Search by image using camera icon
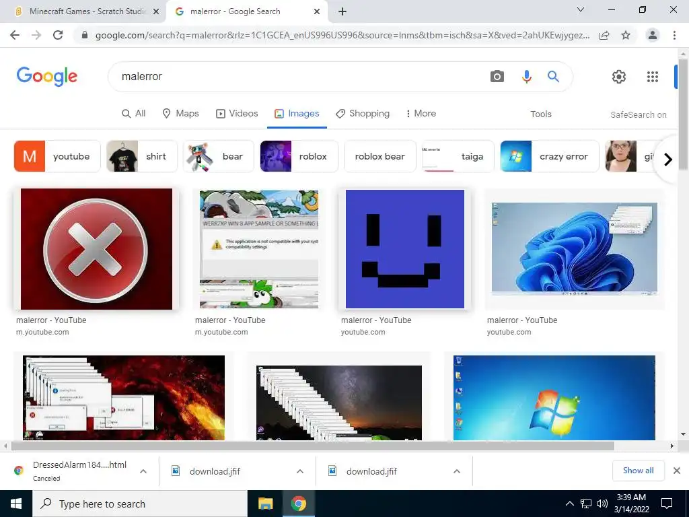The width and height of the screenshot is (689, 517). pos(497,77)
